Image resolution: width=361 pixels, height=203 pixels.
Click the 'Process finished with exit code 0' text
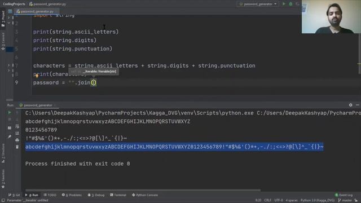pyautogui.click(x=78, y=164)
